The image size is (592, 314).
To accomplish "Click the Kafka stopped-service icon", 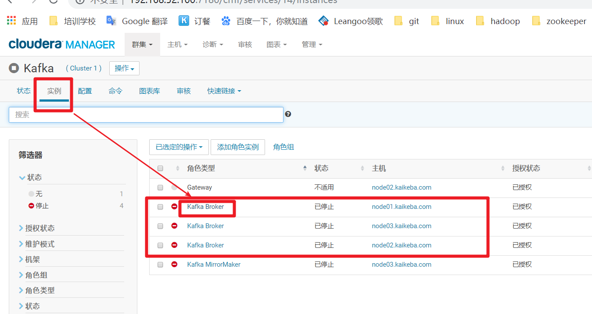I will tap(14, 68).
